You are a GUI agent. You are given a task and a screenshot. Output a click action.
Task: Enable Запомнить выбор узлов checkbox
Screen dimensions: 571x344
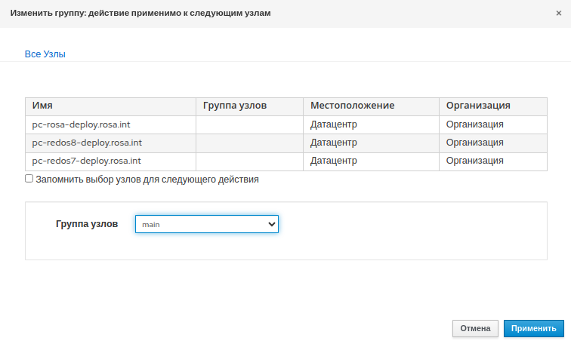coord(29,179)
